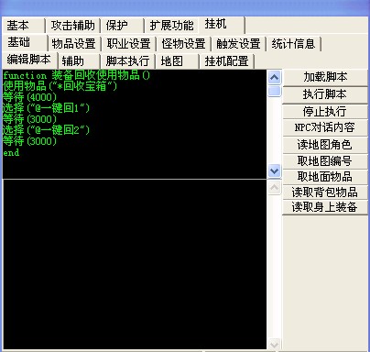Run the script using 执行脚本
This screenshot has width=370, height=352.
tap(325, 94)
